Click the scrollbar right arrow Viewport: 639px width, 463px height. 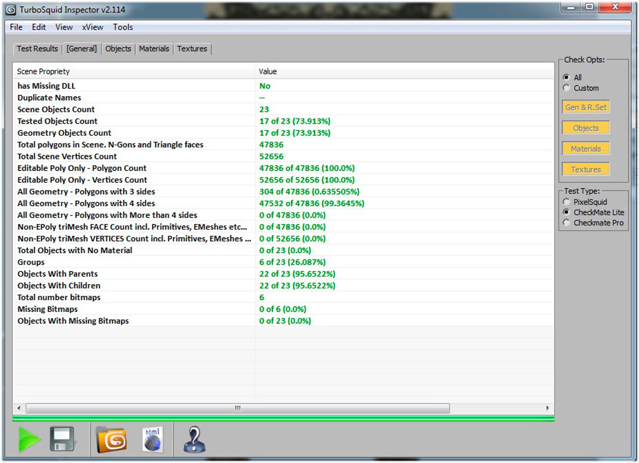pyautogui.click(x=547, y=408)
